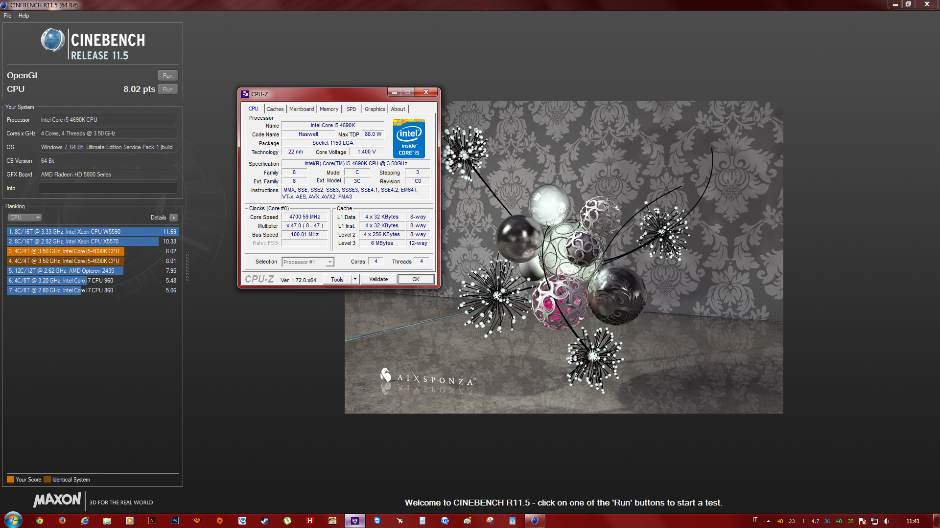The height and width of the screenshot is (528, 940).
Task: Launch Adobe Illustrator from the taskbar
Action: [x=152, y=521]
